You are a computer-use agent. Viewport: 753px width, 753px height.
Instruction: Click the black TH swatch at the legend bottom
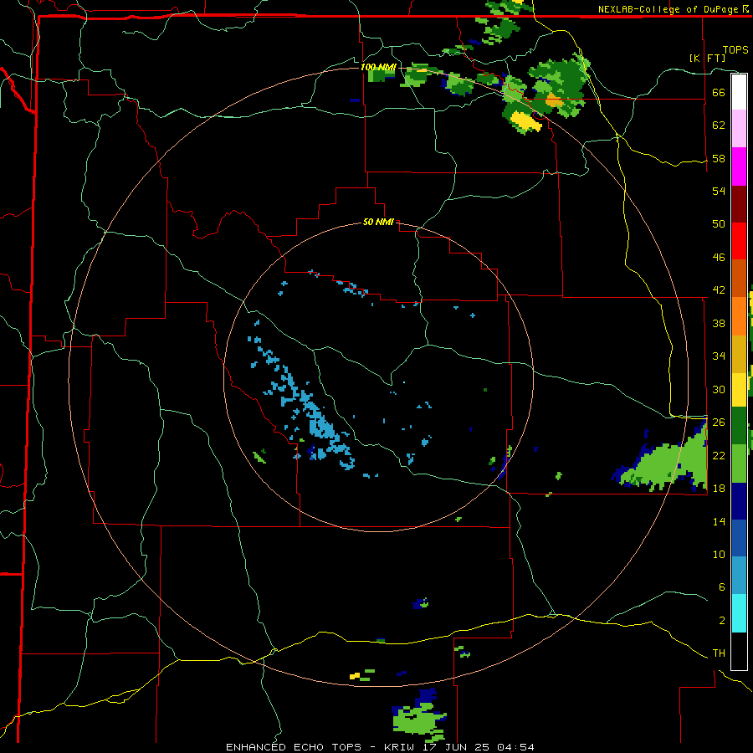pyautogui.click(x=739, y=651)
